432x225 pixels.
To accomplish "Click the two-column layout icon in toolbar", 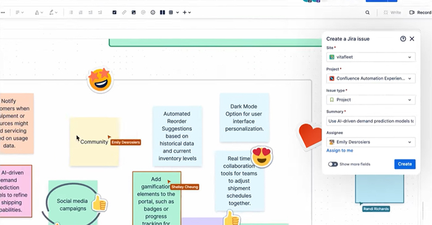I will 162,12.
